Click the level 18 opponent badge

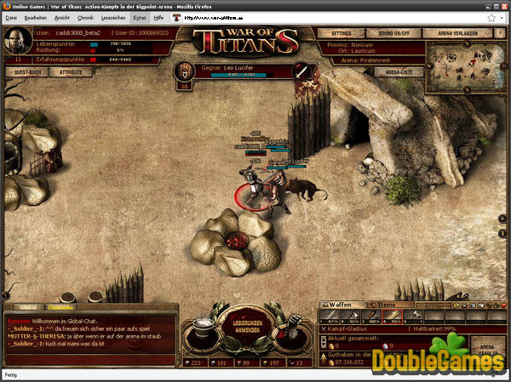(x=184, y=86)
